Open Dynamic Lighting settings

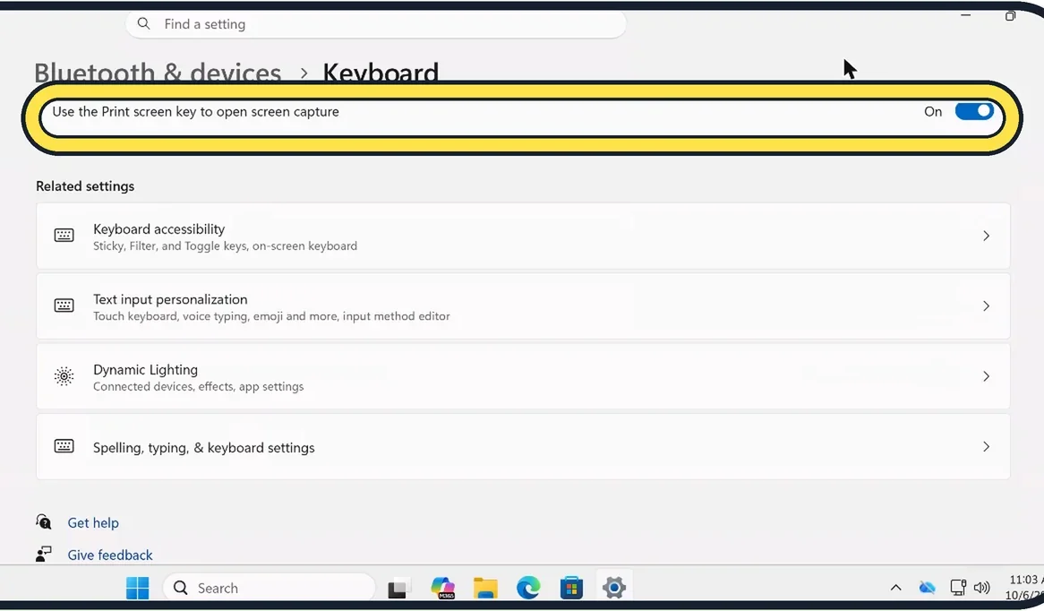[523, 376]
